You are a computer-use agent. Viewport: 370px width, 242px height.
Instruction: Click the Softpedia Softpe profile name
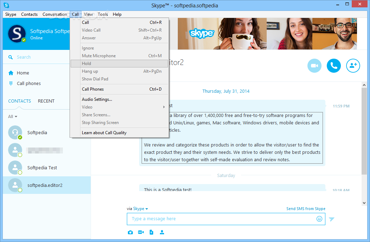coord(50,31)
